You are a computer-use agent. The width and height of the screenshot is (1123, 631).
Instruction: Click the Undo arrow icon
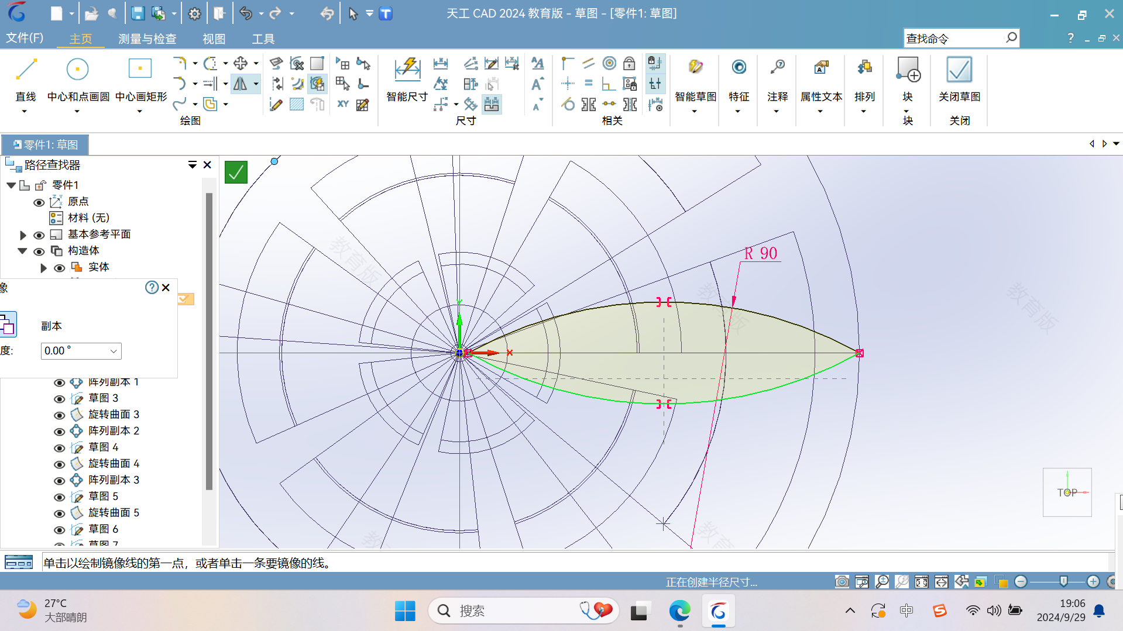[x=246, y=13]
